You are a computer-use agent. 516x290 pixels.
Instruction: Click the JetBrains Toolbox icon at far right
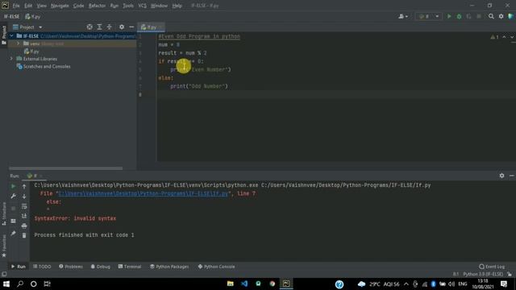click(510, 16)
